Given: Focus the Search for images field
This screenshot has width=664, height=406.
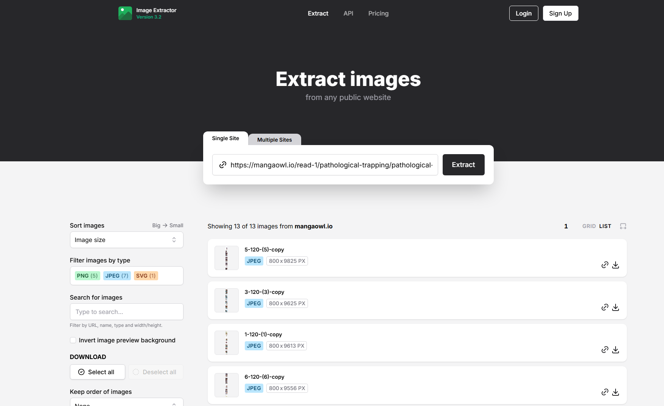Looking at the screenshot, I should [x=126, y=312].
